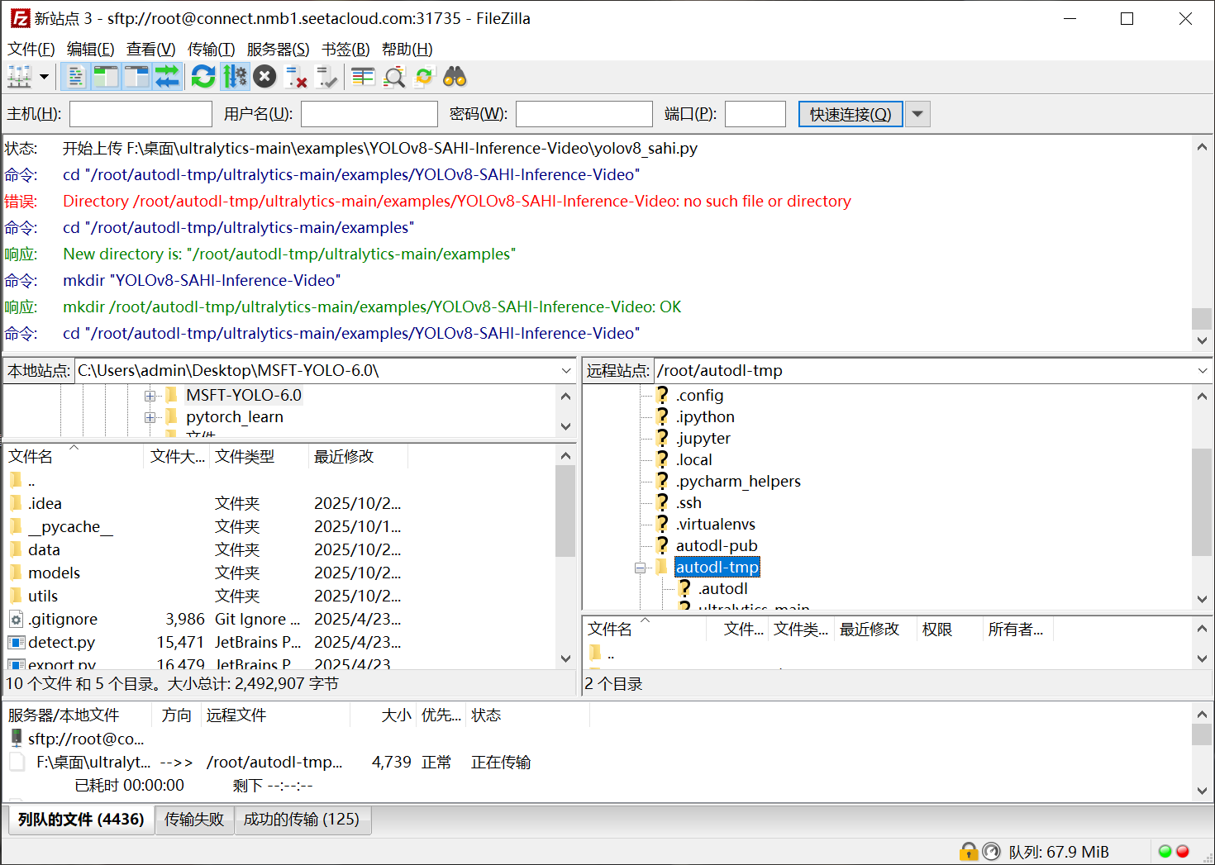Toggle synchronized browsing icon
Screen dimensions: 1215x865
pos(424,77)
